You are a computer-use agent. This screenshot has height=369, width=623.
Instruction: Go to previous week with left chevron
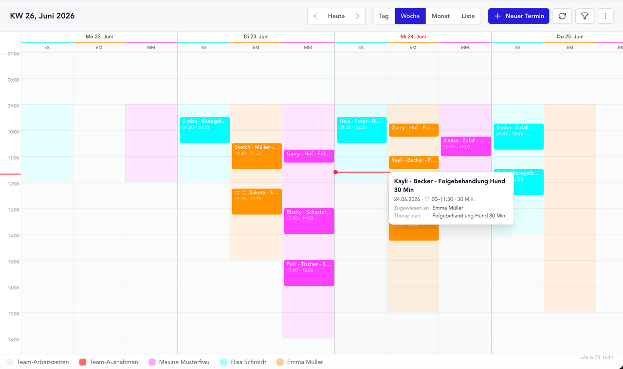315,16
